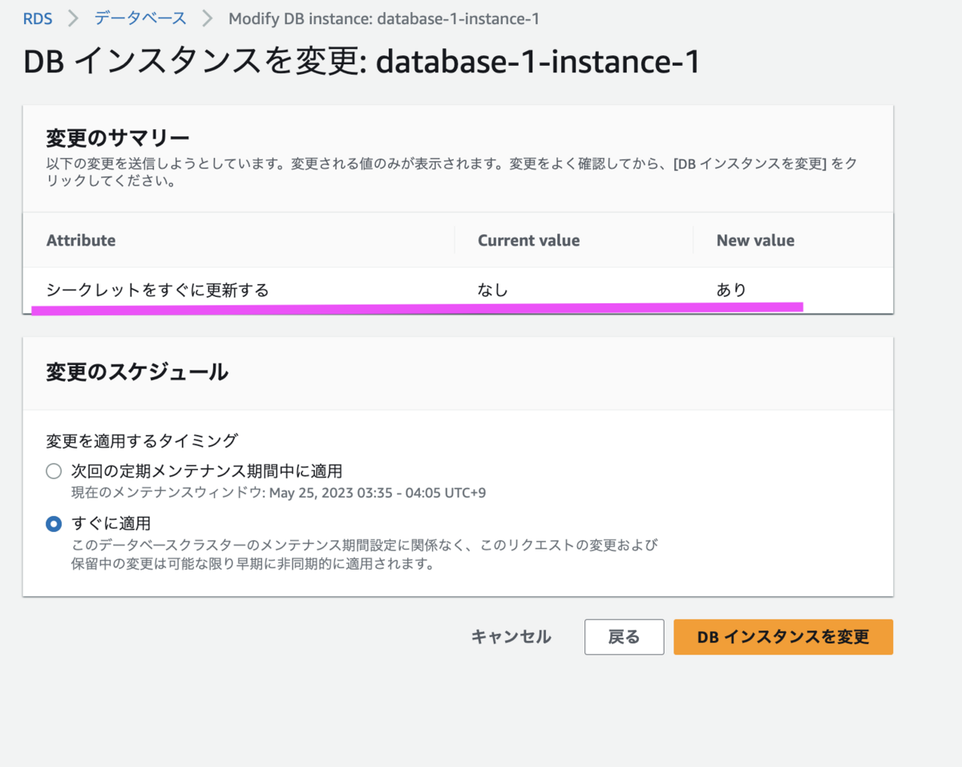This screenshot has height=767, width=962.
Task: Click the New value column header
Action: (x=755, y=241)
